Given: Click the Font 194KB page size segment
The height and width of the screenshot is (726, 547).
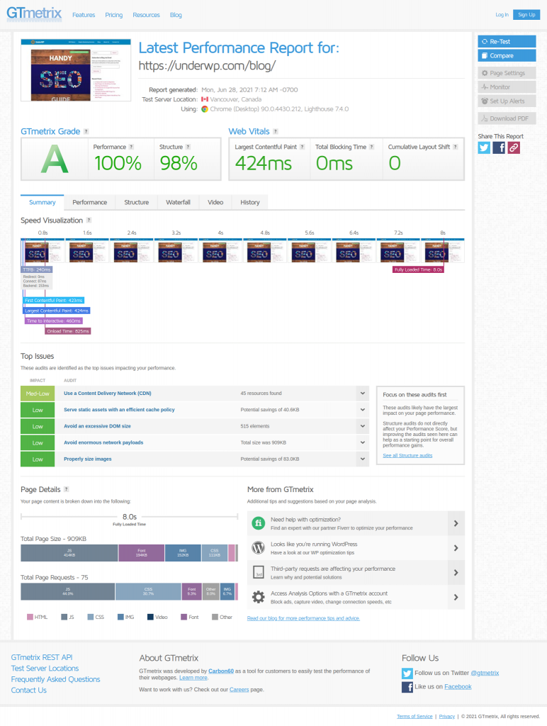Looking at the screenshot, I should [x=142, y=553].
